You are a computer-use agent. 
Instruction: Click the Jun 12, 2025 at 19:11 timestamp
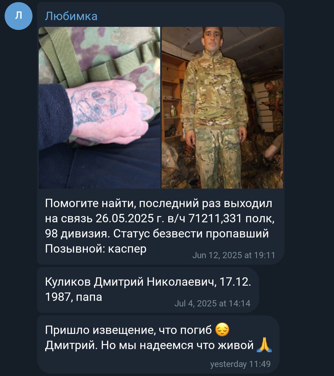233,255
